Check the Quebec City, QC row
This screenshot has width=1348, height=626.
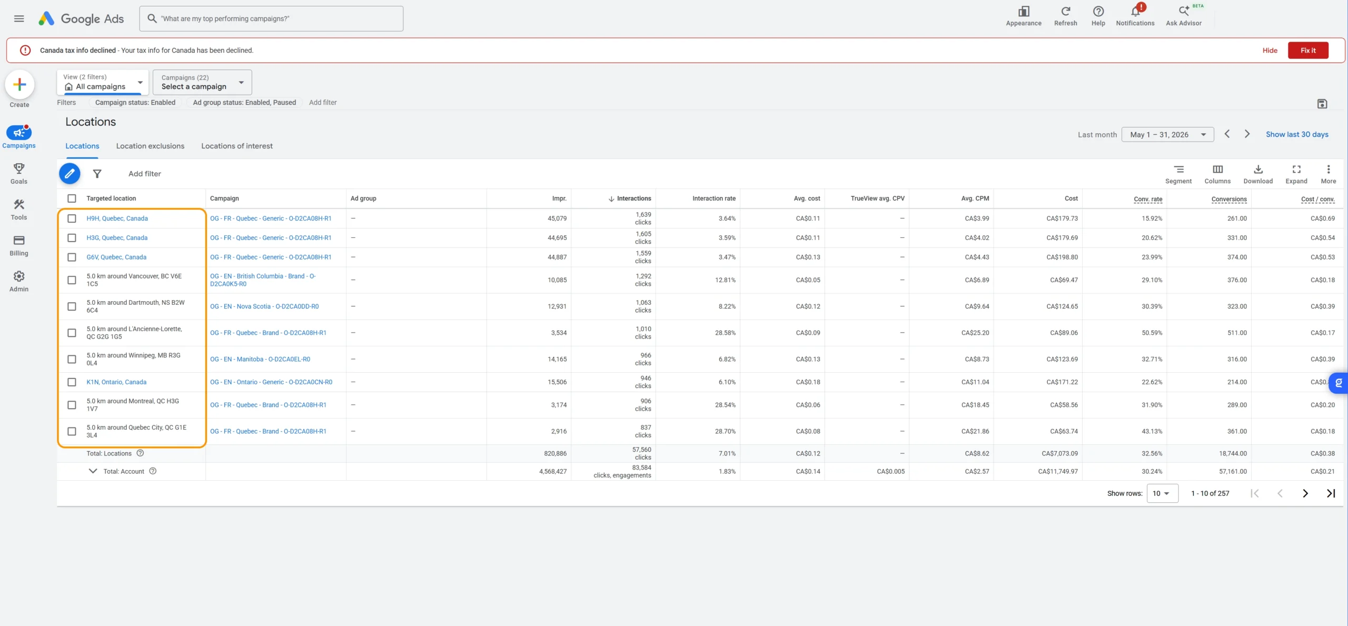click(x=72, y=431)
